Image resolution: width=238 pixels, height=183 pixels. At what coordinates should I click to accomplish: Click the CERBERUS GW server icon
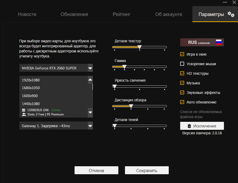point(24,110)
